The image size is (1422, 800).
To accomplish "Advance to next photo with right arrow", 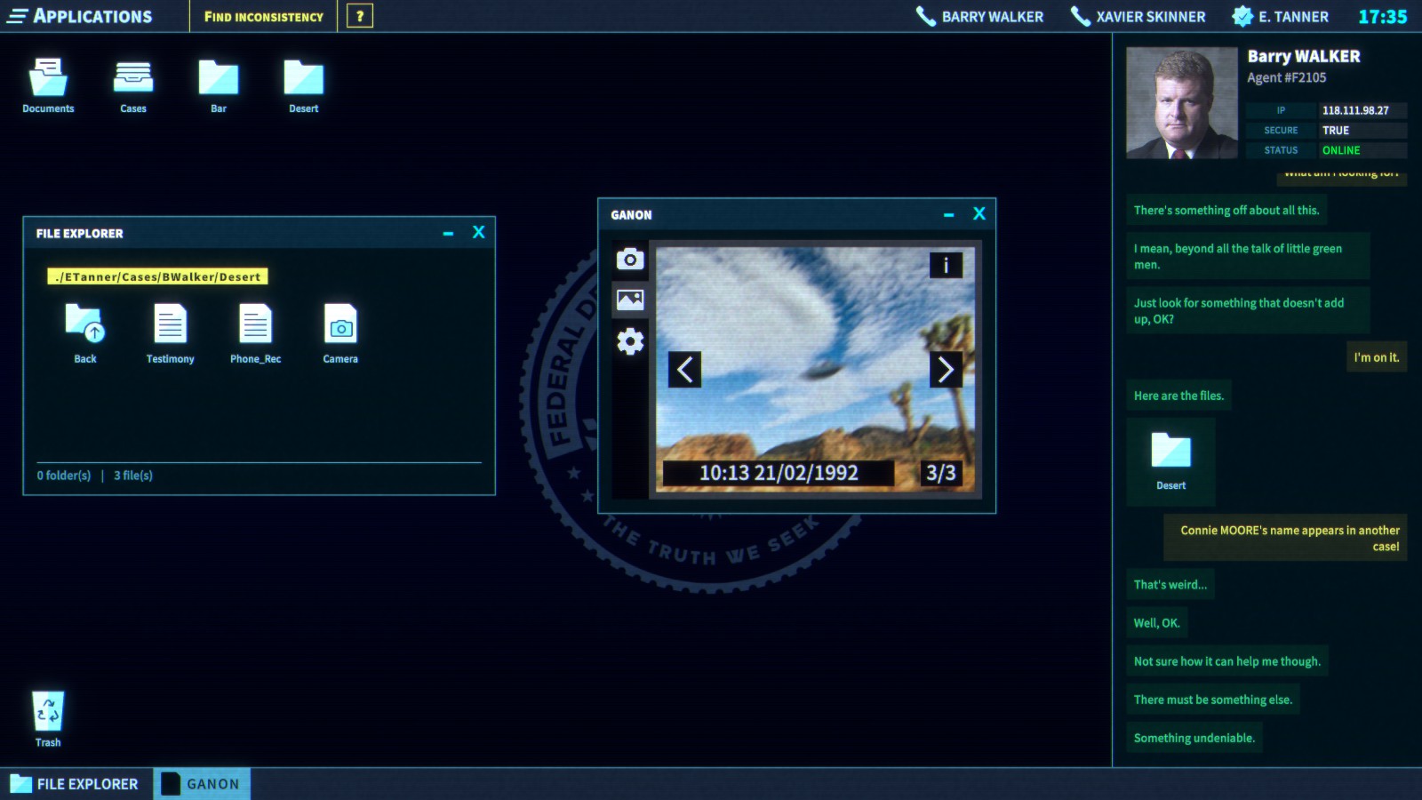I will pyautogui.click(x=946, y=370).
